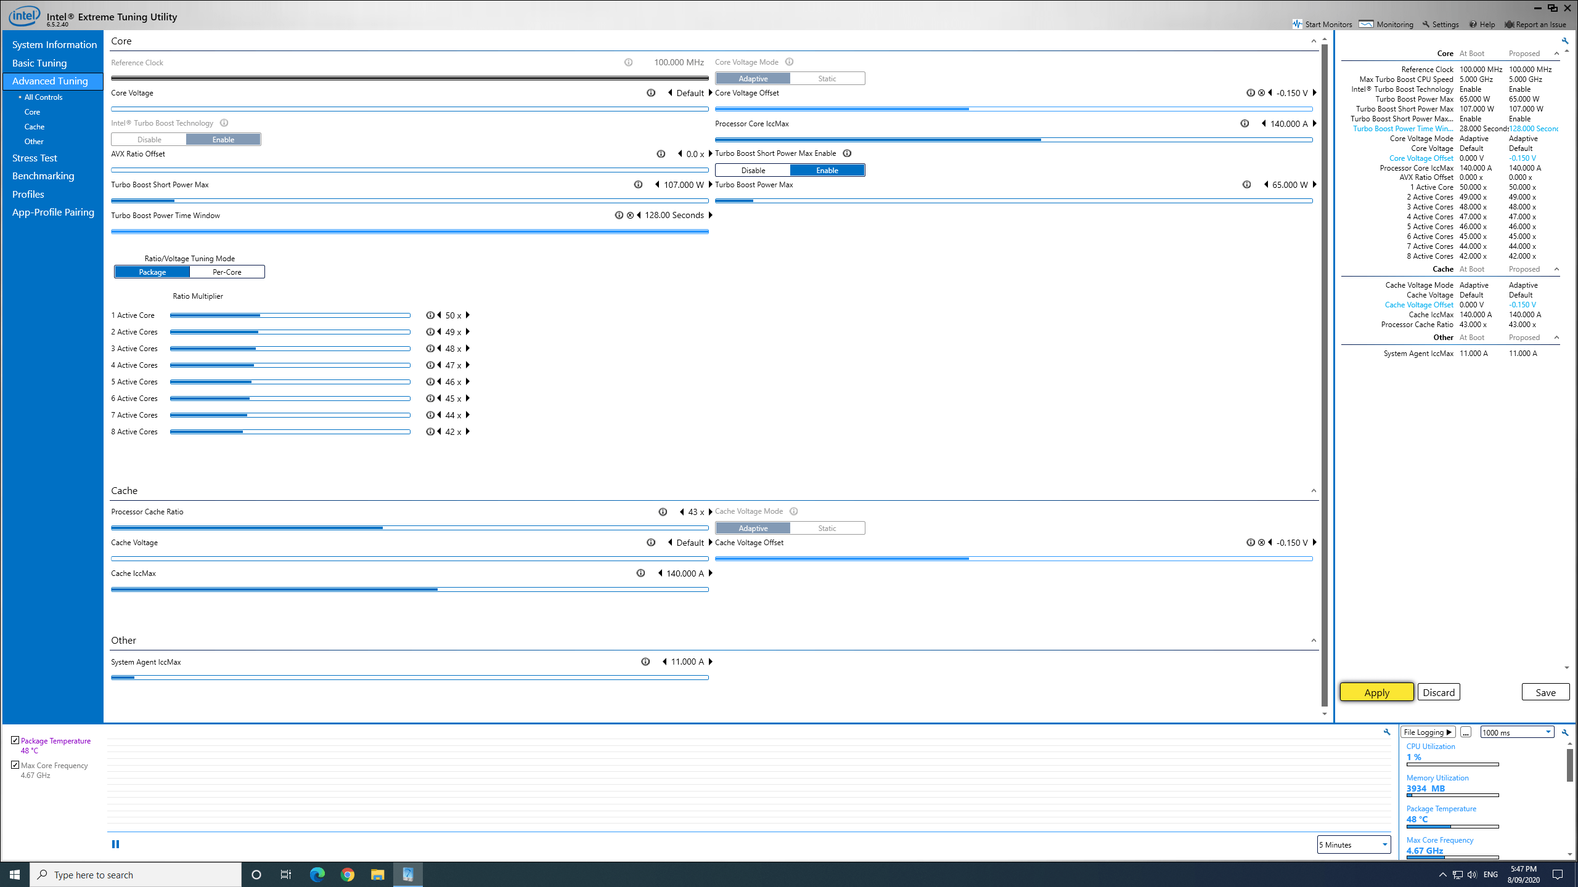Show info for Processor Cache Ratio
Image resolution: width=1578 pixels, height=887 pixels.
663,512
